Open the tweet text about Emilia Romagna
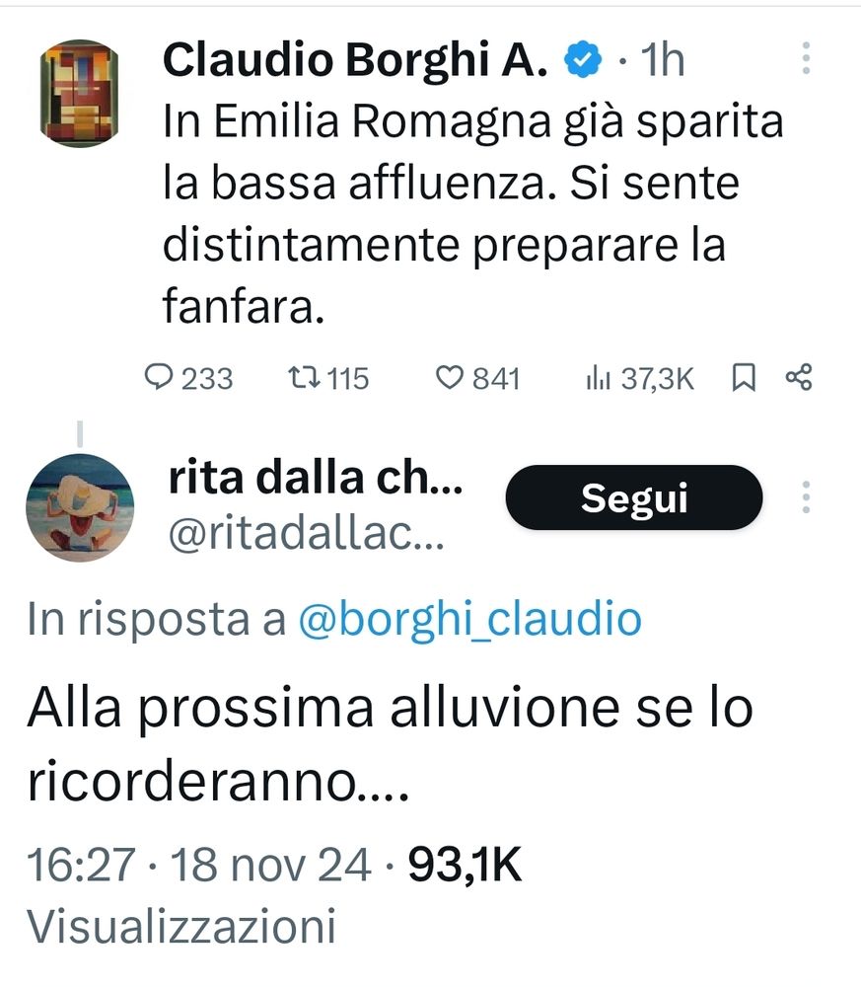Image resolution: width=861 pixels, height=987 pixels. tap(473, 214)
